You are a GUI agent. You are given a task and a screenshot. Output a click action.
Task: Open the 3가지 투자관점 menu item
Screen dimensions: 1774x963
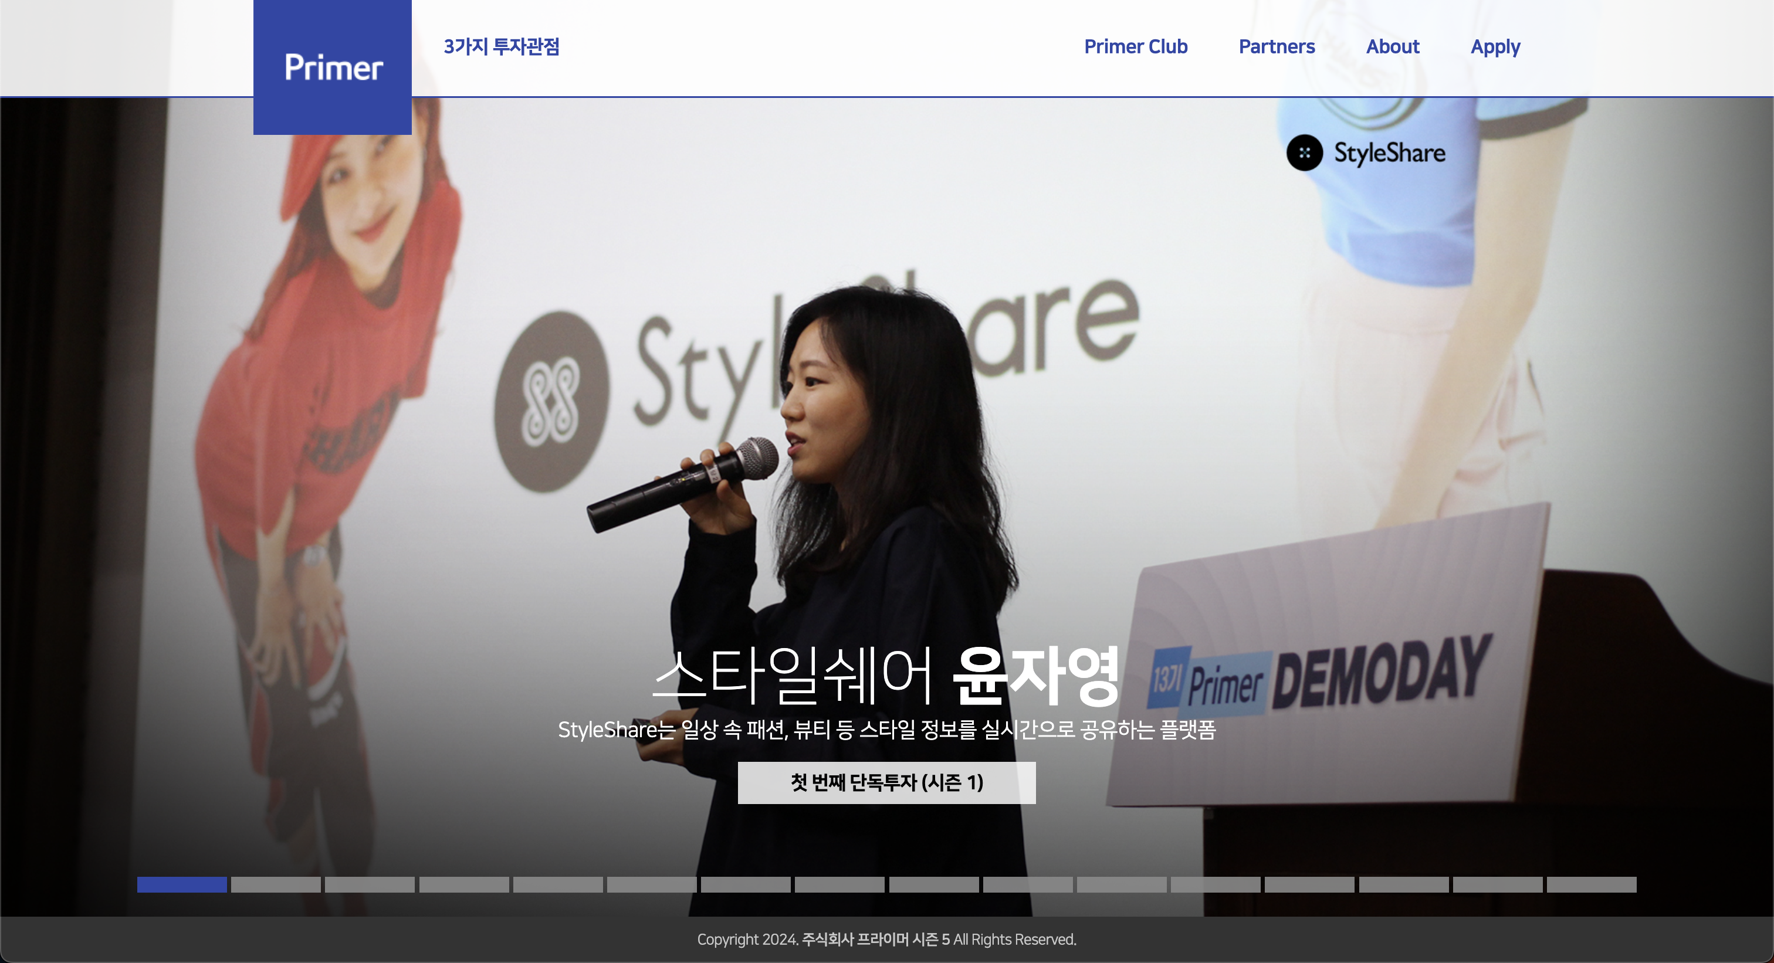coord(502,46)
